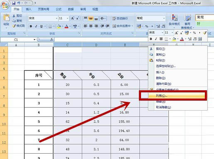Click the fx insert function button
The image size is (214, 159).
(x=52, y=40)
